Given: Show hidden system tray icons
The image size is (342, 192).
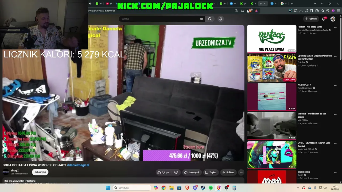Looking at the screenshot, I should pyautogui.click(x=298, y=188).
